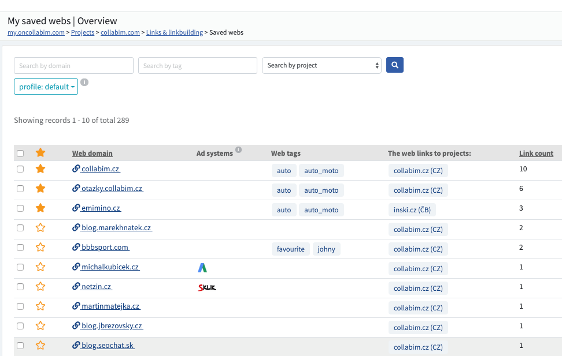
Task: Star the martinmatejka.cz row
Action: [40, 306]
